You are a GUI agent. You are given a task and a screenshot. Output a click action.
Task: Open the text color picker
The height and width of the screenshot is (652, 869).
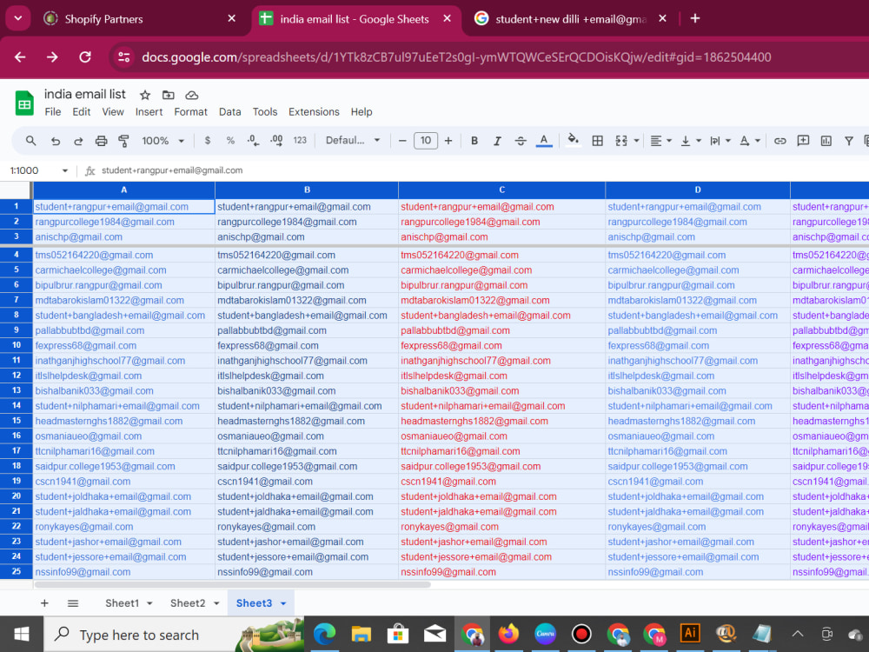544,141
